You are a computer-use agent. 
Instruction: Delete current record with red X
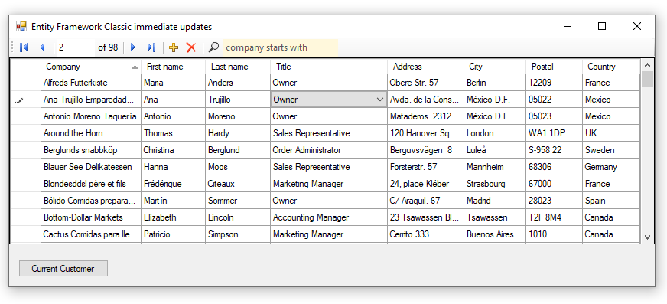(x=191, y=47)
